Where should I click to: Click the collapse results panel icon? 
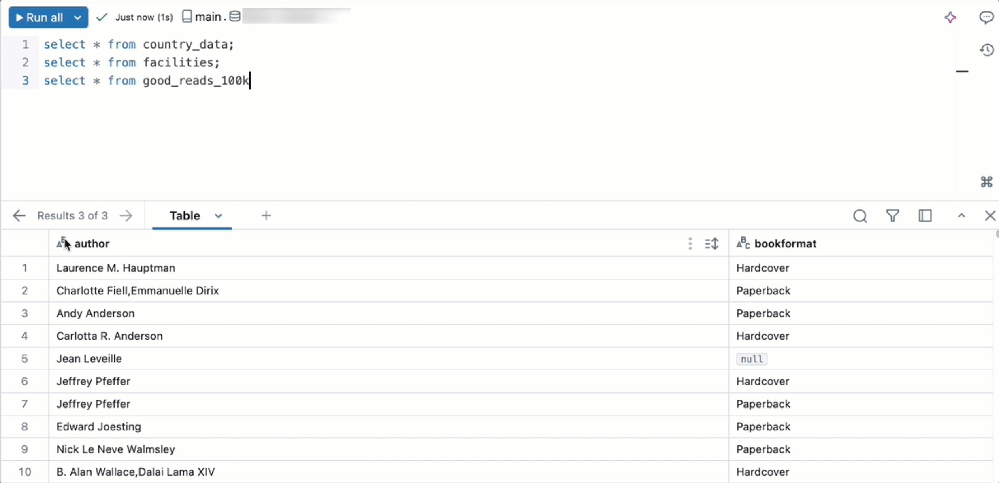pos(961,215)
